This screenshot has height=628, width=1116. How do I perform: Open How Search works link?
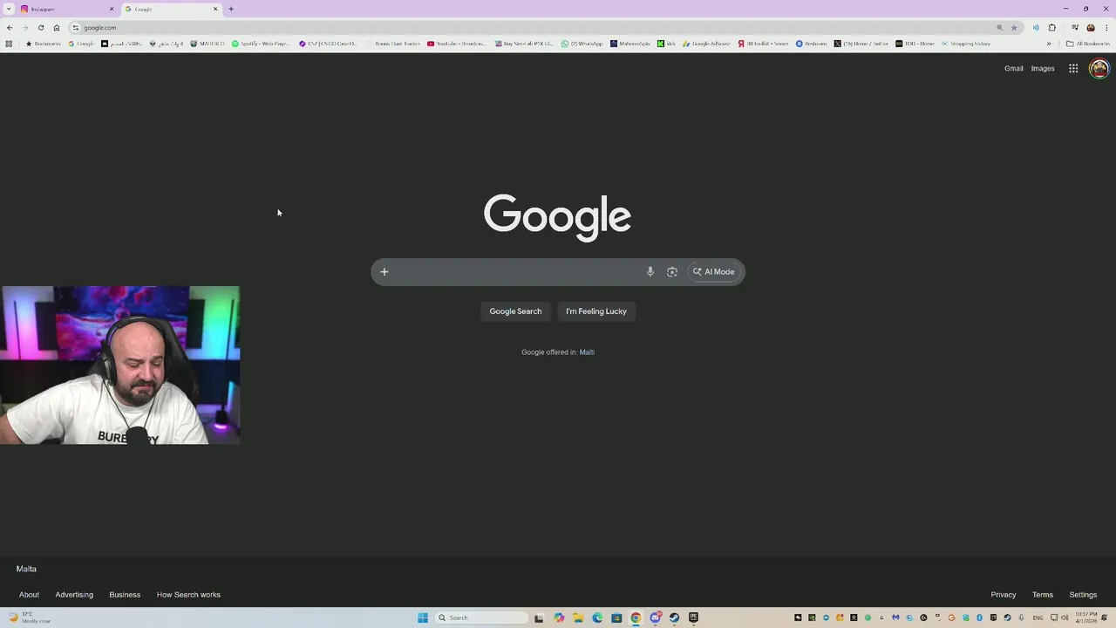pyautogui.click(x=188, y=595)
